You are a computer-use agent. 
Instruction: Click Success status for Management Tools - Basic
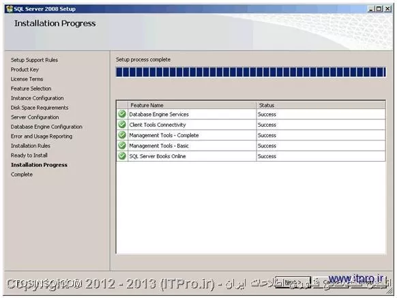pyautogui.click(x=267, y=146)
